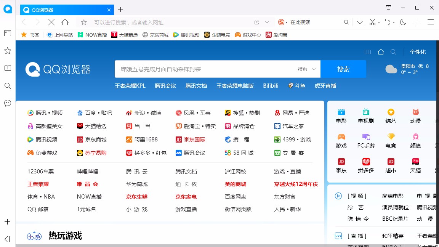Collapse the left sidebar with the arrow
The image size is (439, 247).
tap(7, 239)
